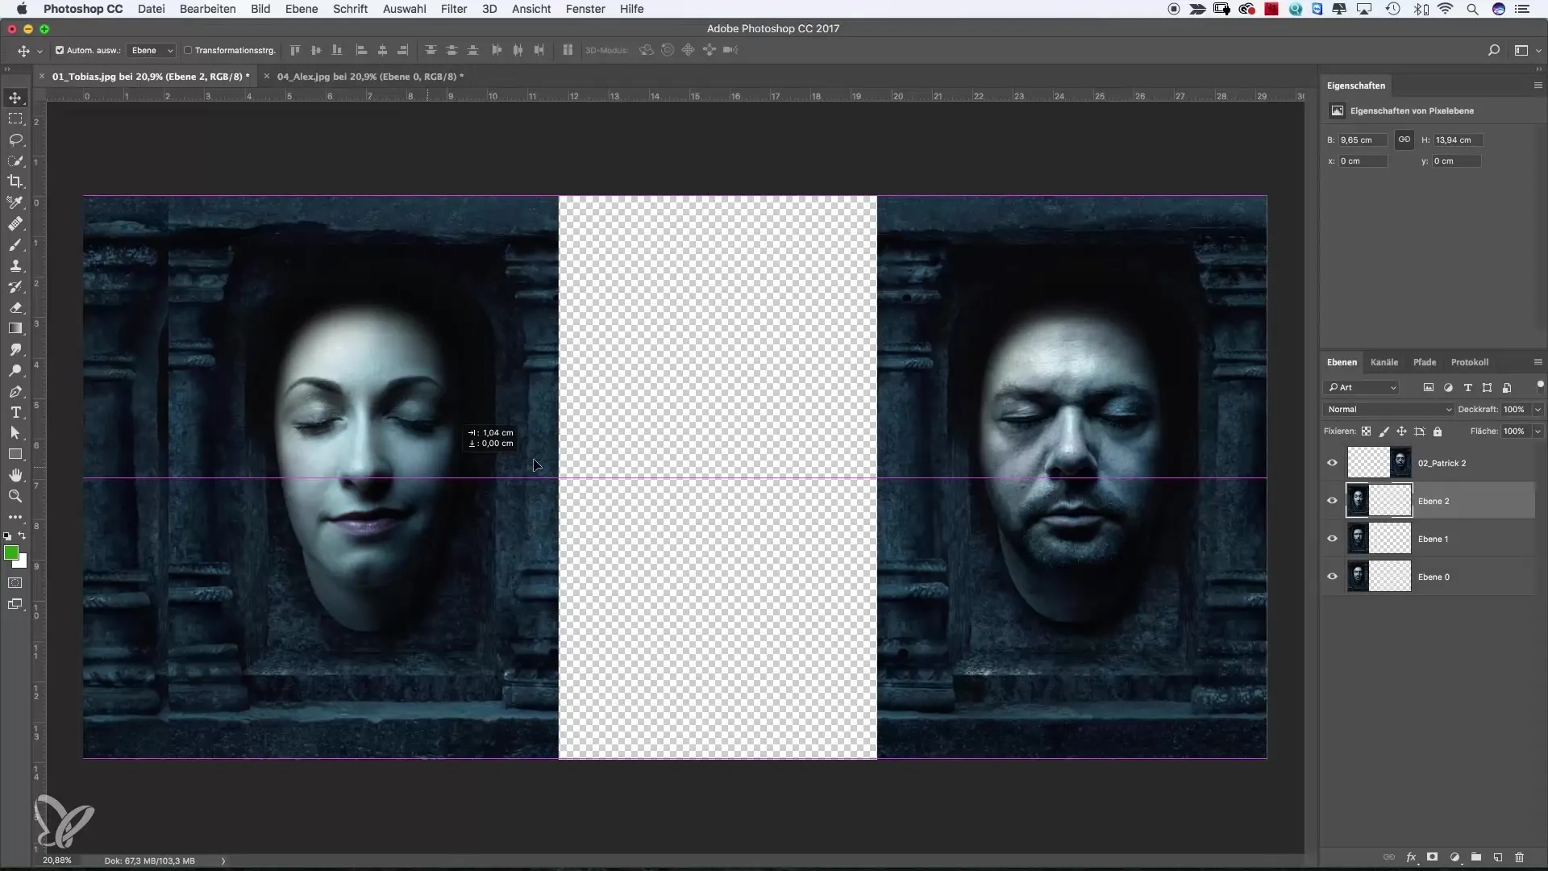The width and height of the screenshot is (1548, 871).
Task: Reset default foreground and background colors
Action: tap(7, 536)
